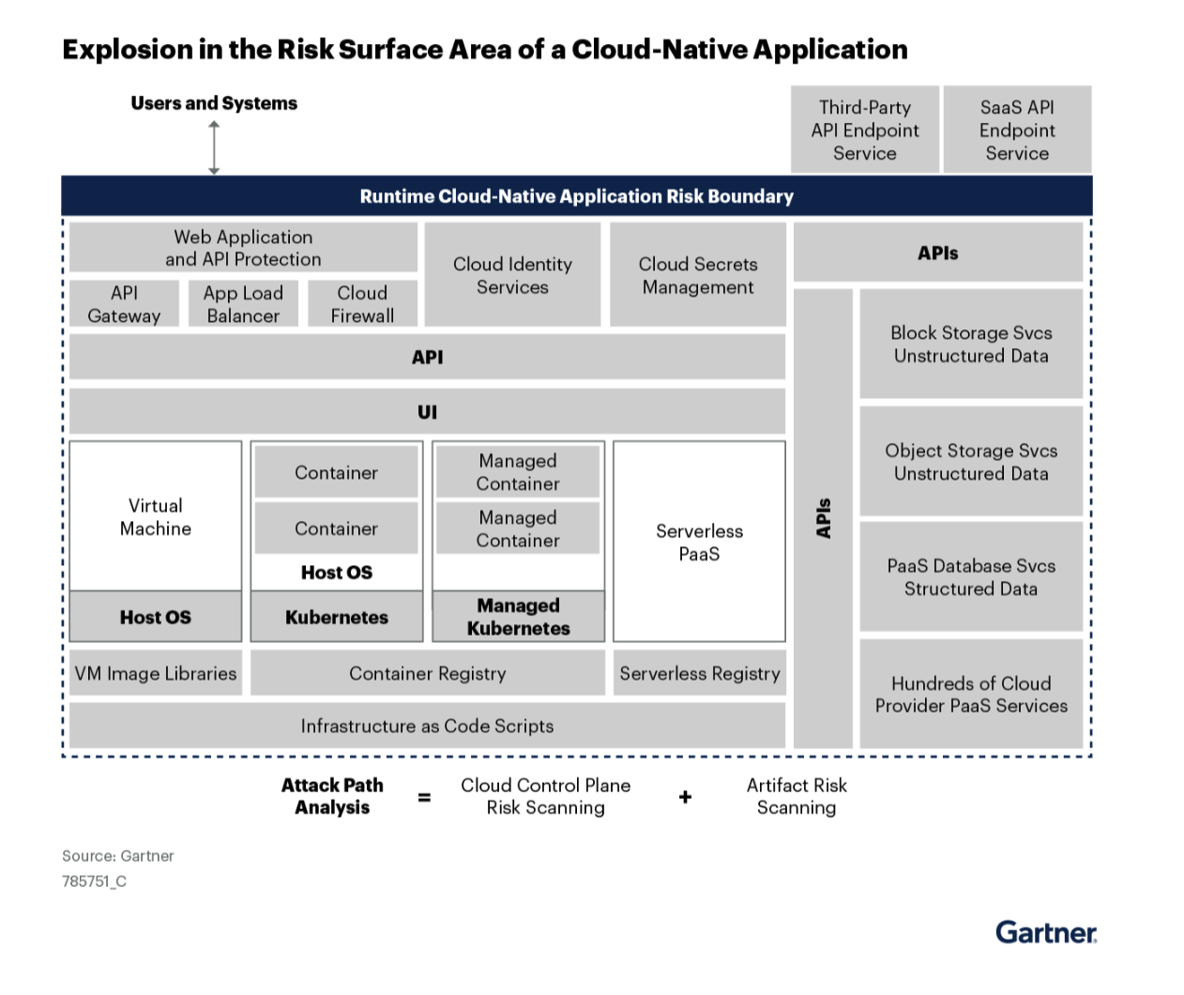This screenshot has width=1184, height=995.
Task: Expand the Container Registry section
Action: (x=428, y=673)
